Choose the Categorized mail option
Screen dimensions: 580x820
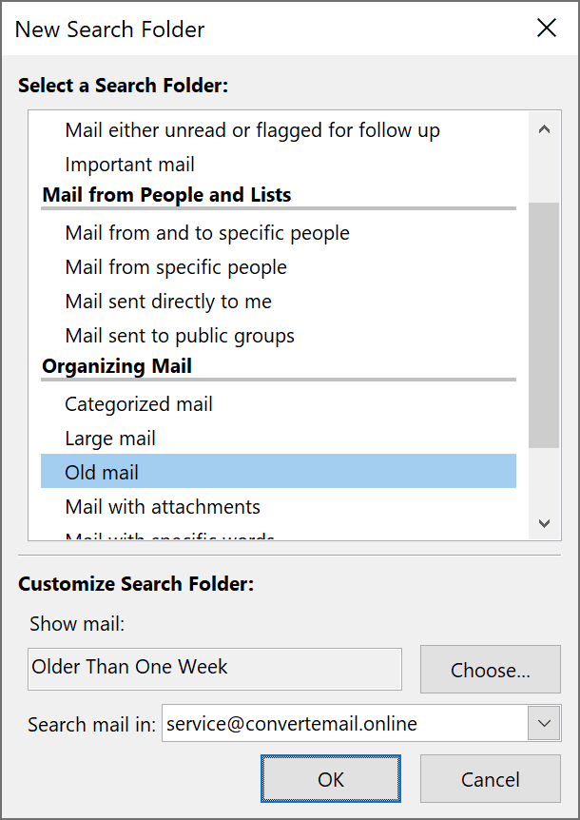(x=139, y=404)
